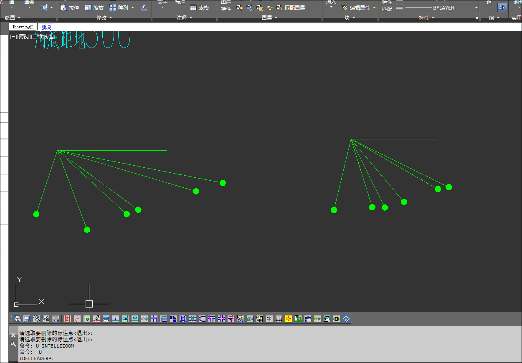
Task: Click the eye icon in bottom toolbar
Action: coord(337,319)
